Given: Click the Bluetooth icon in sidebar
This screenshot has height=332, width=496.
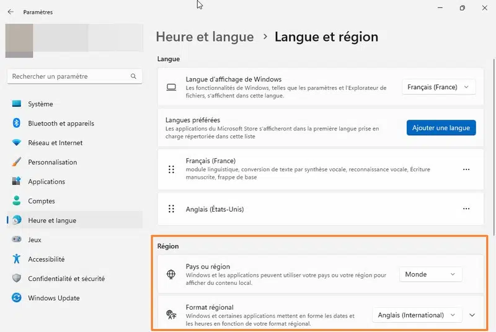Looking at the screenshot, I should (x=17, y=123).
